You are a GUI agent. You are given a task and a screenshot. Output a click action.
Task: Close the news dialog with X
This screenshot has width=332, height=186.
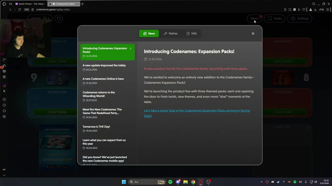tap(253, 34)
